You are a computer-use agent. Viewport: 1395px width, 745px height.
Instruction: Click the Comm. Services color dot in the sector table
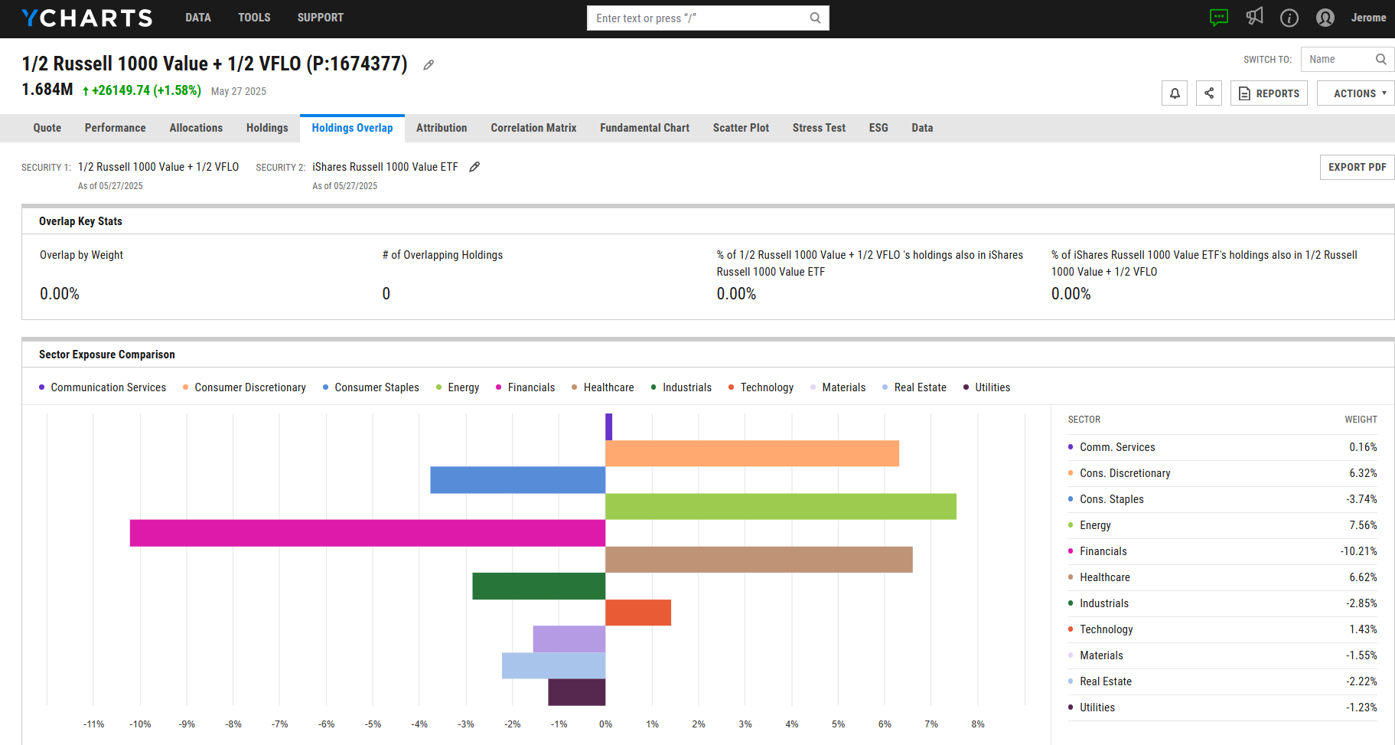pyautogui.click(x=1070, y=447)
